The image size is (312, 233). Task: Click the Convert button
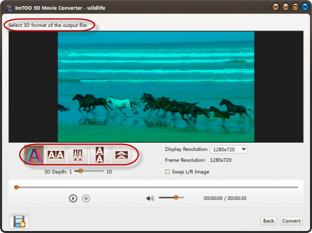(x=291, y=221)
